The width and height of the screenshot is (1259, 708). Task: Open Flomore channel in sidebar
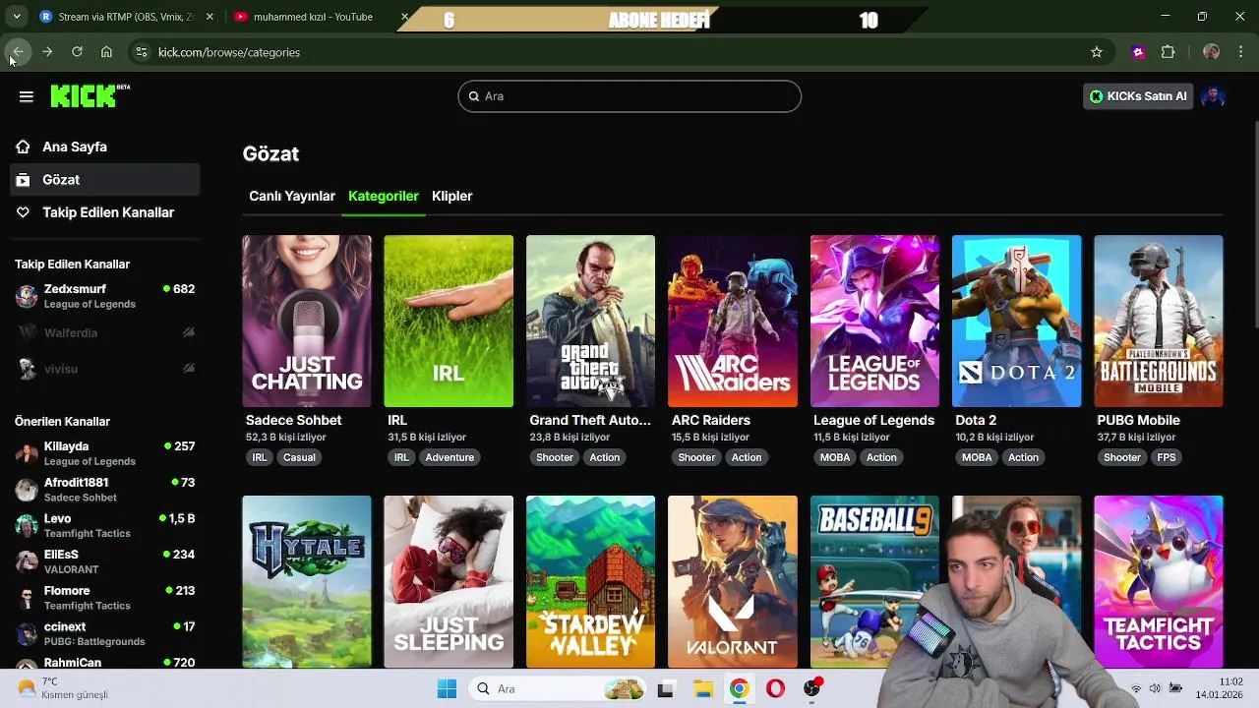(103, 598)
